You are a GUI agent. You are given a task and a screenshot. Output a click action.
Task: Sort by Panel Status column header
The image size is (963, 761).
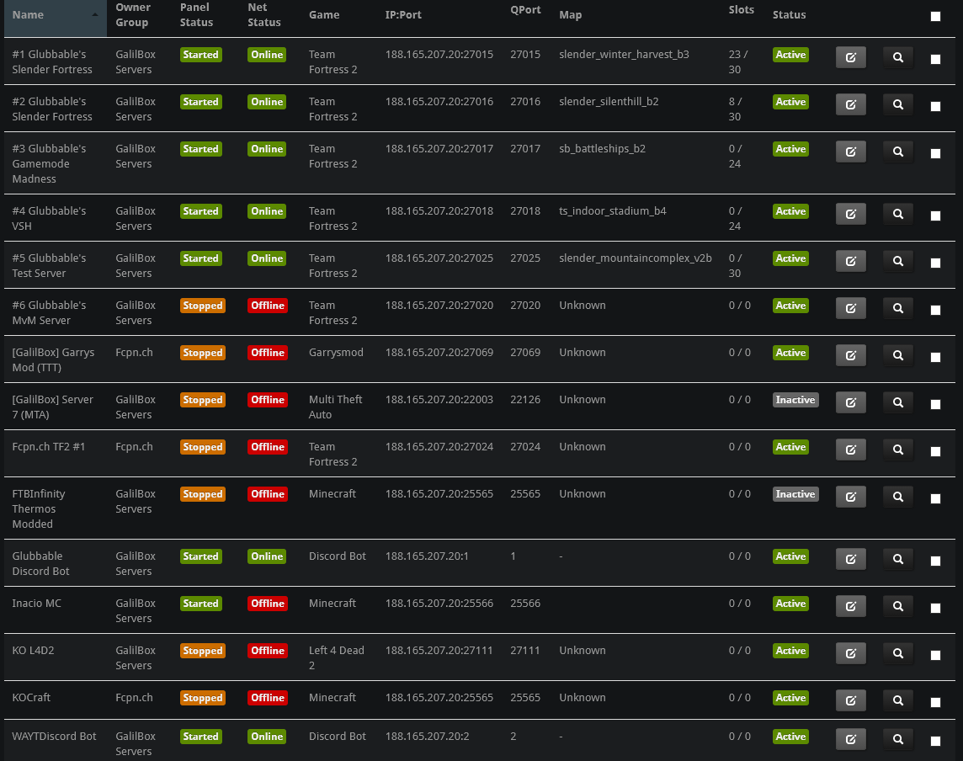(x=196, y=15)
